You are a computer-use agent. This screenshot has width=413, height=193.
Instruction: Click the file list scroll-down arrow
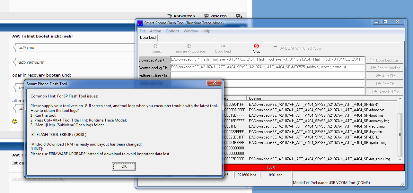click(x=400, y=159)
